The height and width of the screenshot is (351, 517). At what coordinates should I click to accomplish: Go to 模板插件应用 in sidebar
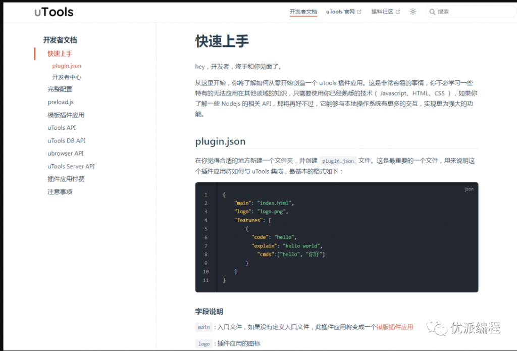[66, 115]
